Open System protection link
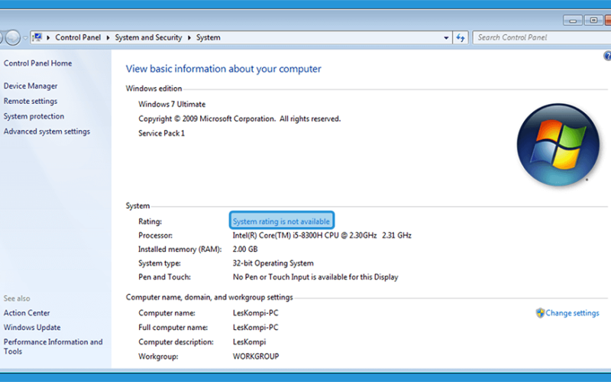611x382 pixels. 34,116
